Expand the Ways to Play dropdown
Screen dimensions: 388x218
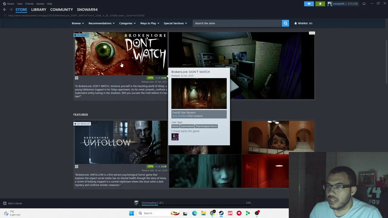tap(150, 23)
